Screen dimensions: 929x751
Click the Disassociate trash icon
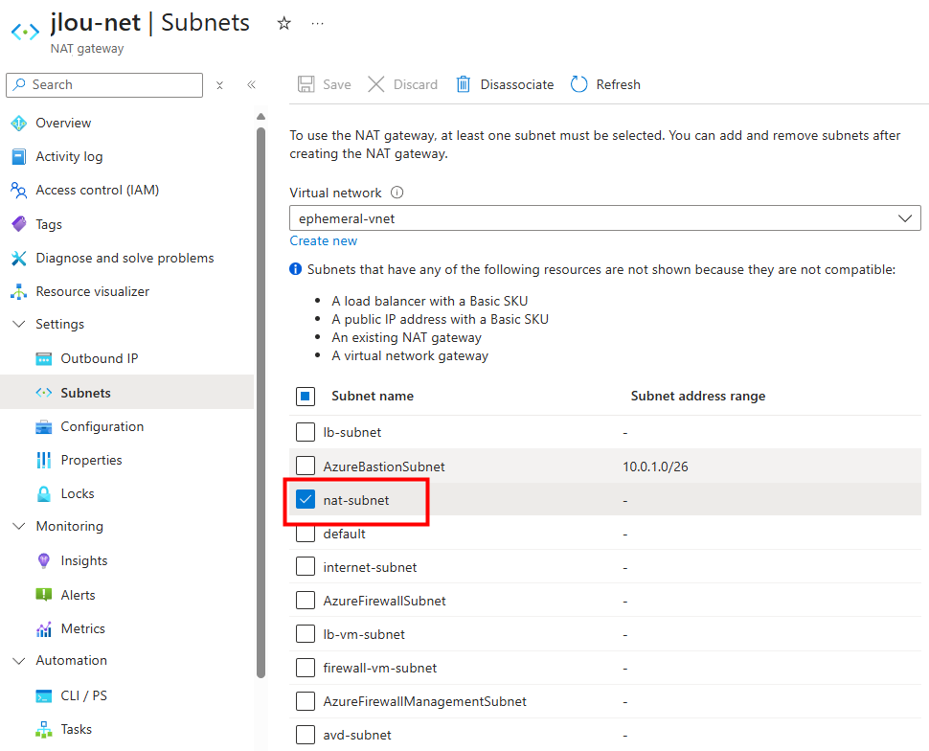point(464,84)
